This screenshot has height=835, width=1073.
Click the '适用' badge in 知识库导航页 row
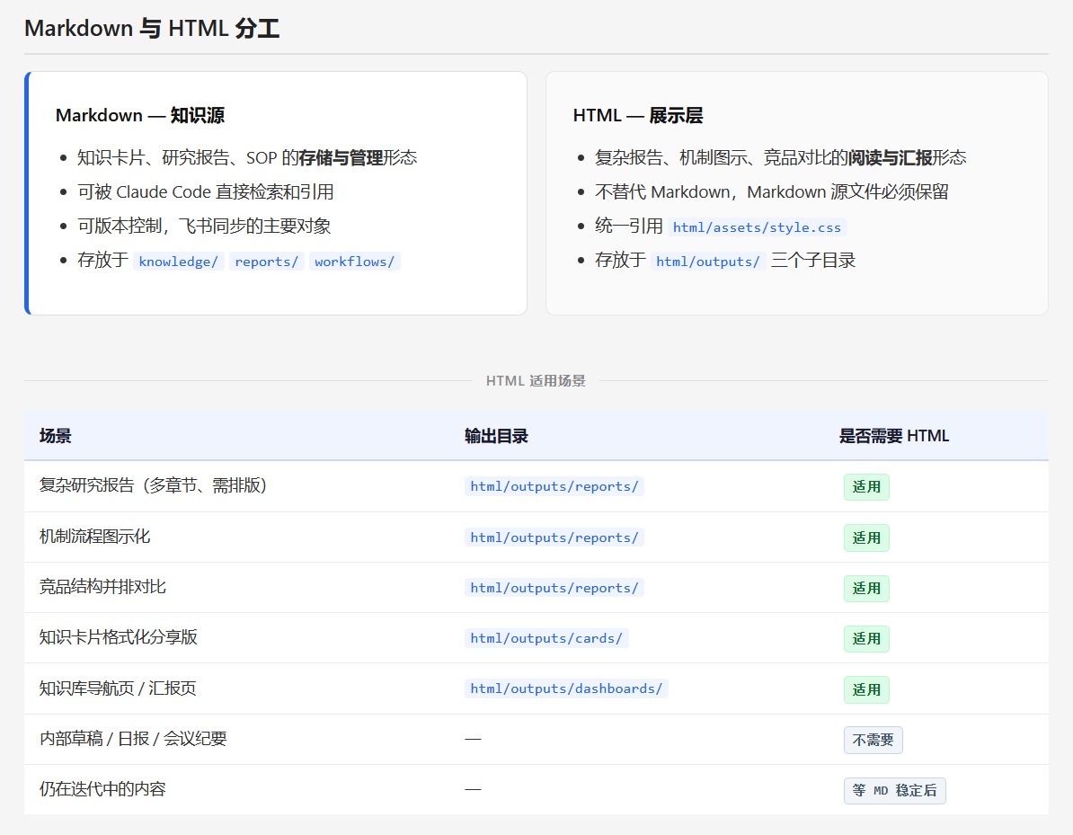click(866, 689)
